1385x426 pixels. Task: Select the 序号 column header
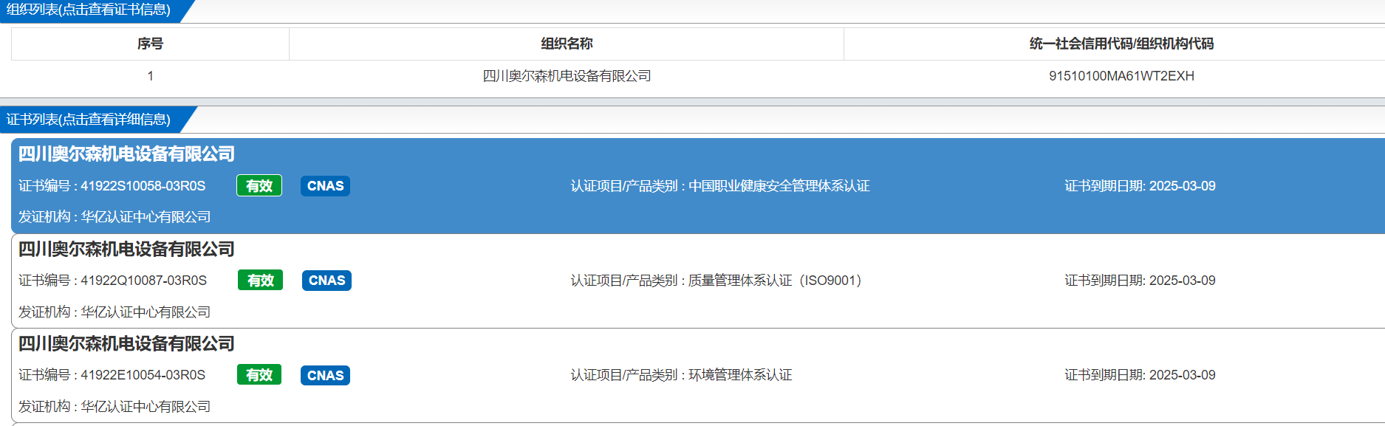(x=150, y=44)
